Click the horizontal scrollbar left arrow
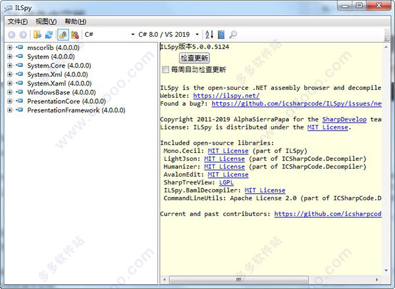395x289 pixels. coord(165,280)
